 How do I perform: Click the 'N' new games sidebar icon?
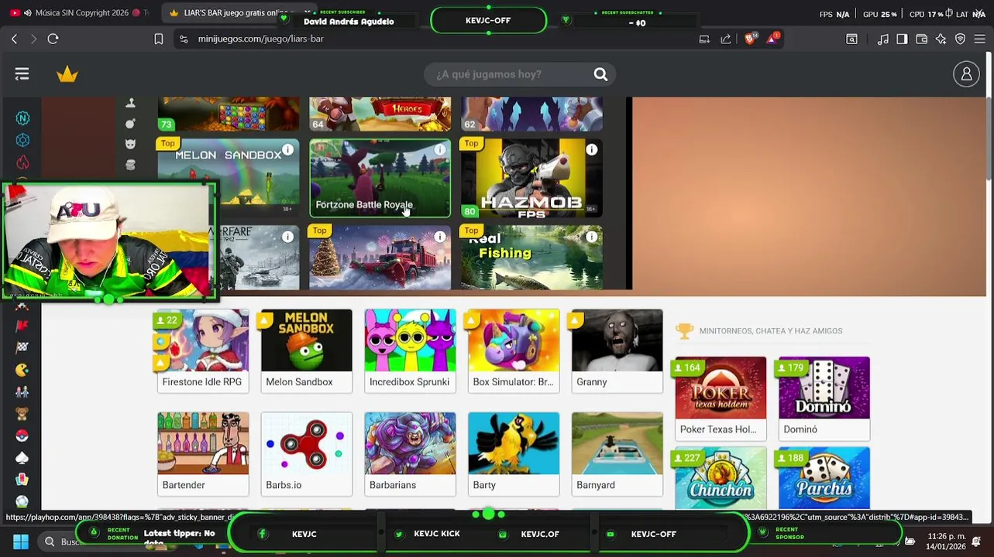coord(22,118)
